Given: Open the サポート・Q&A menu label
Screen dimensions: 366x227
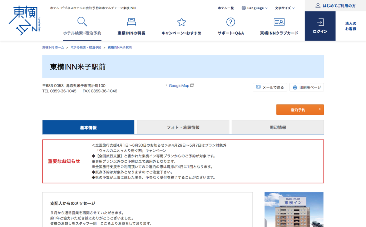Looking at the screenshot, I should 231,33.
